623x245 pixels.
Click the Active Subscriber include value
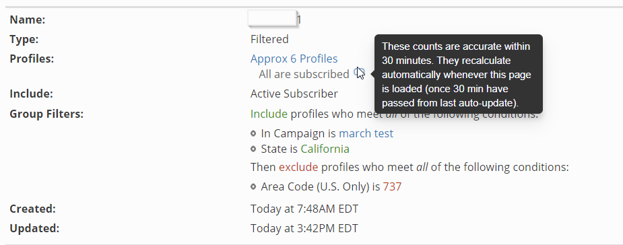pyautogui.click(x=294, y=94)
